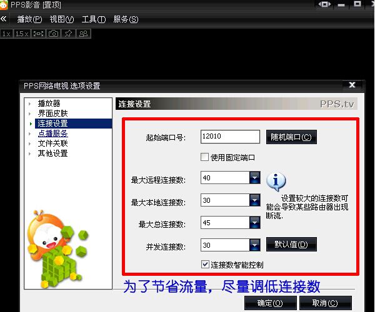Click the pin always-on-top icon
Viewport: 375px width, 312px height.
68,34
